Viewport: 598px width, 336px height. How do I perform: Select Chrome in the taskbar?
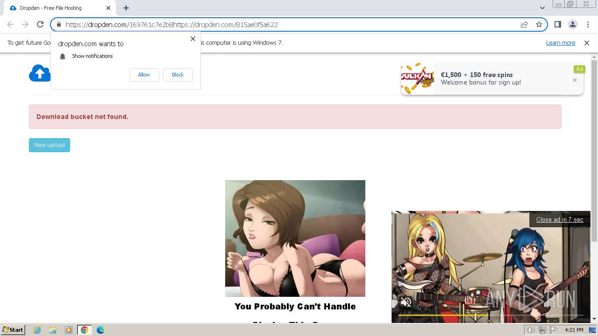click(85, 330)
